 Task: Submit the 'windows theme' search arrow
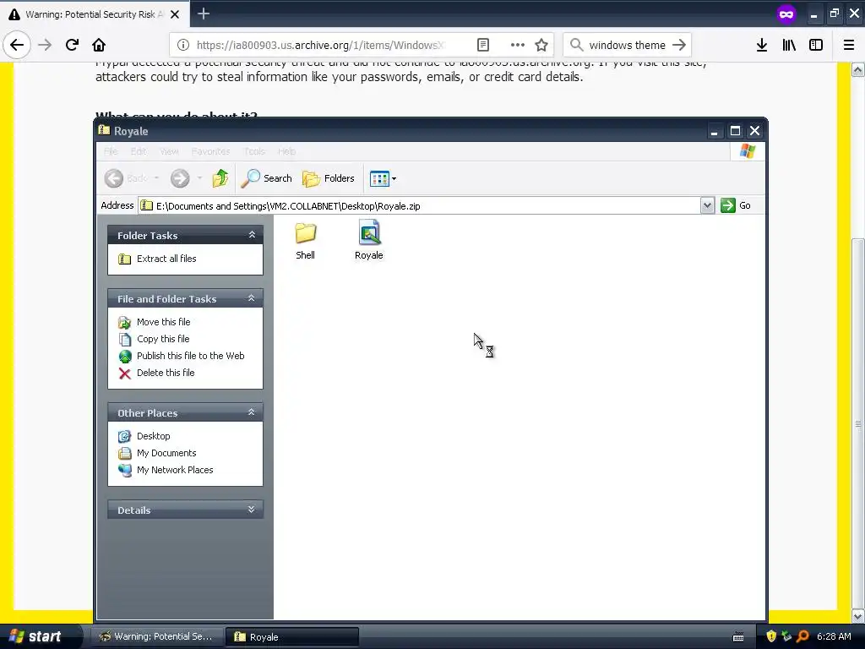[x=679, y=45]
